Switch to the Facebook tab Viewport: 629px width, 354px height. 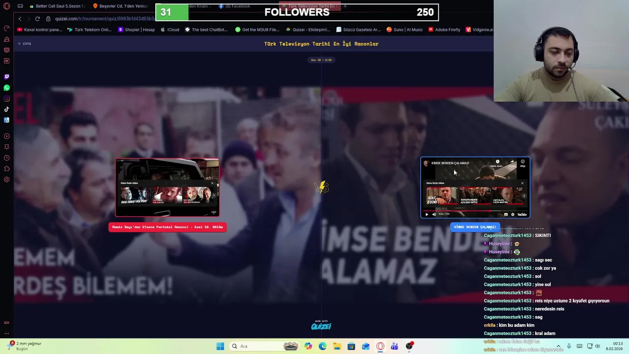(235, 6)
